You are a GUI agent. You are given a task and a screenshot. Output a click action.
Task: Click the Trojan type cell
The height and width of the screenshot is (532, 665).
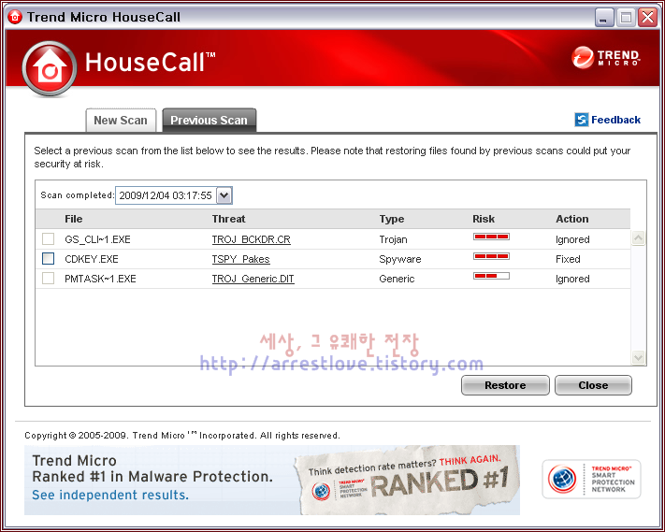click(x=393, y=239)
